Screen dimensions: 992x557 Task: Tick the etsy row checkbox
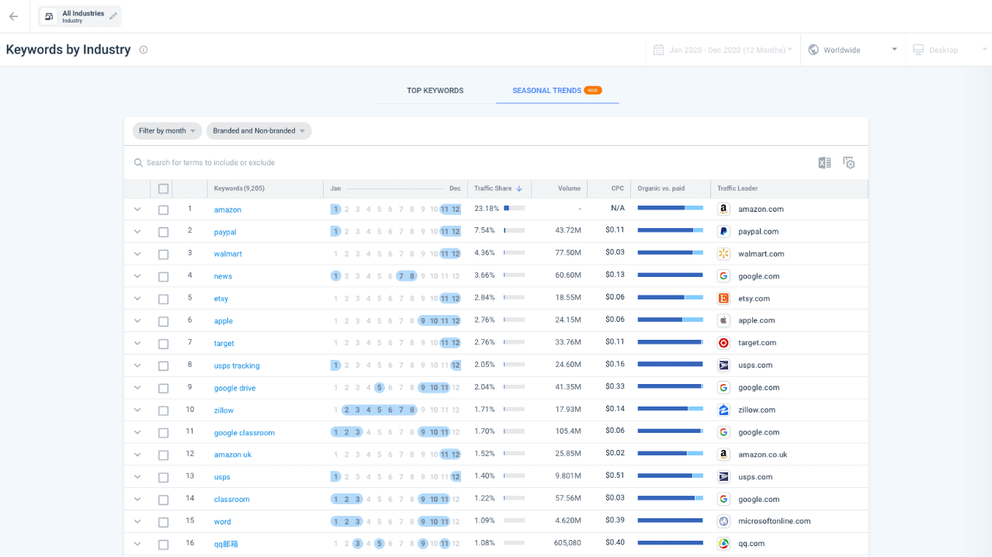[163, 299]
